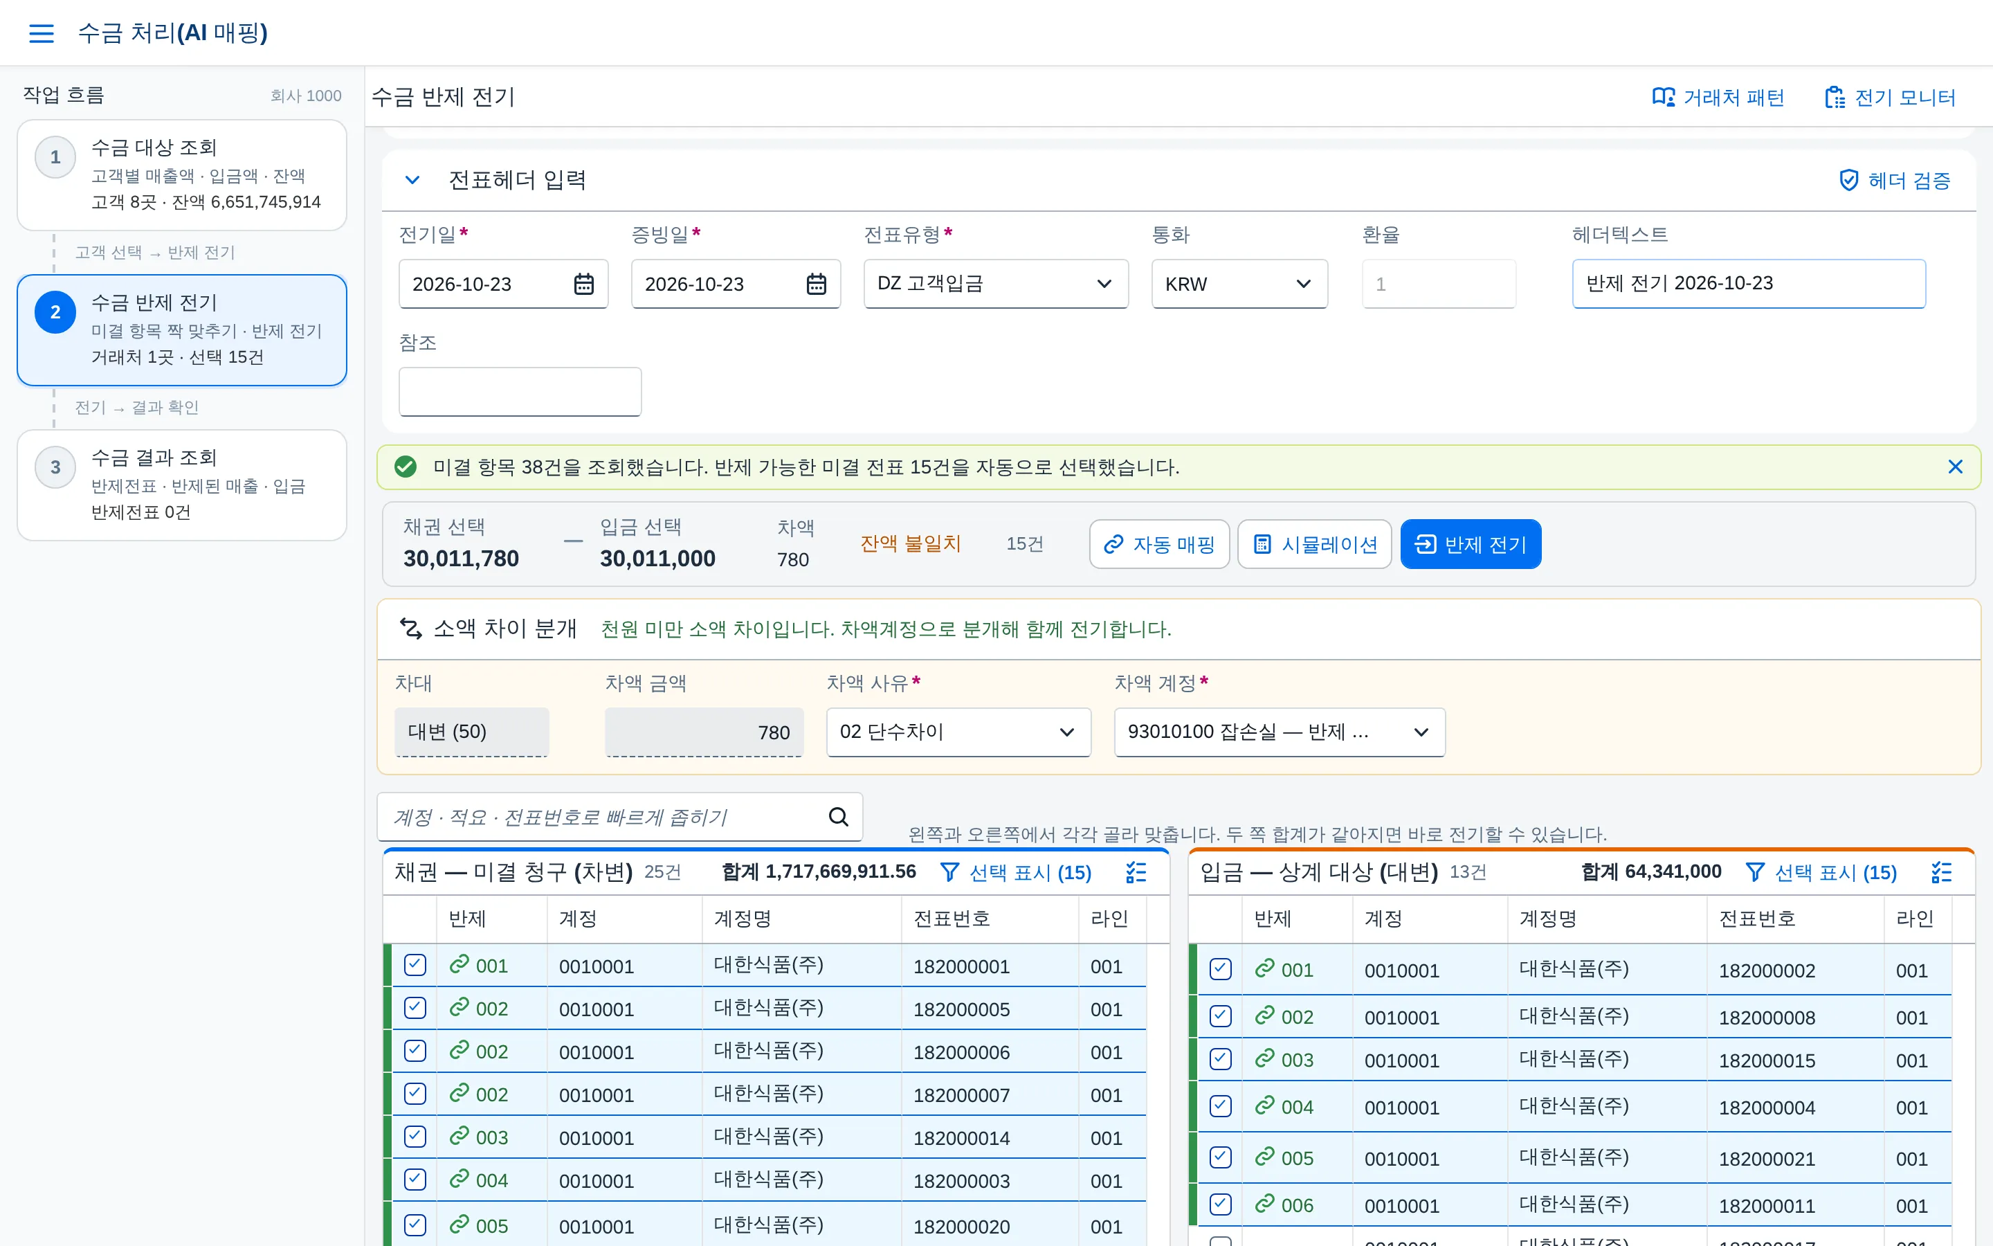Go to step 1 수금 대상 조회
This screenshot has width=1993, height=1246.
click(x=182, y=174)
